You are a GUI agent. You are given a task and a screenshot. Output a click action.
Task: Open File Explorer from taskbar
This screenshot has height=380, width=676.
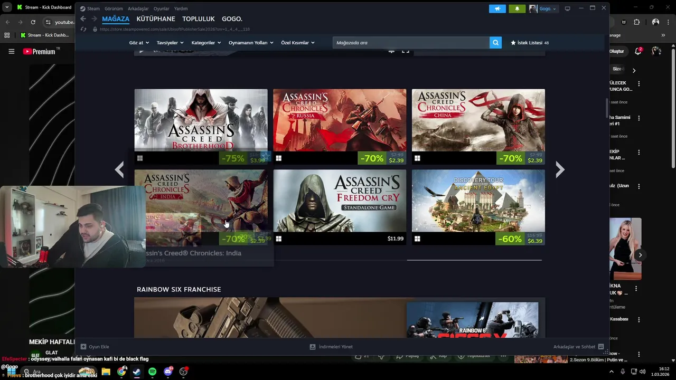(106, 372)
